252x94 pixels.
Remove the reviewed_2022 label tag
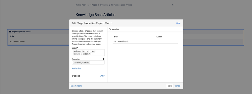coord(88,51)
